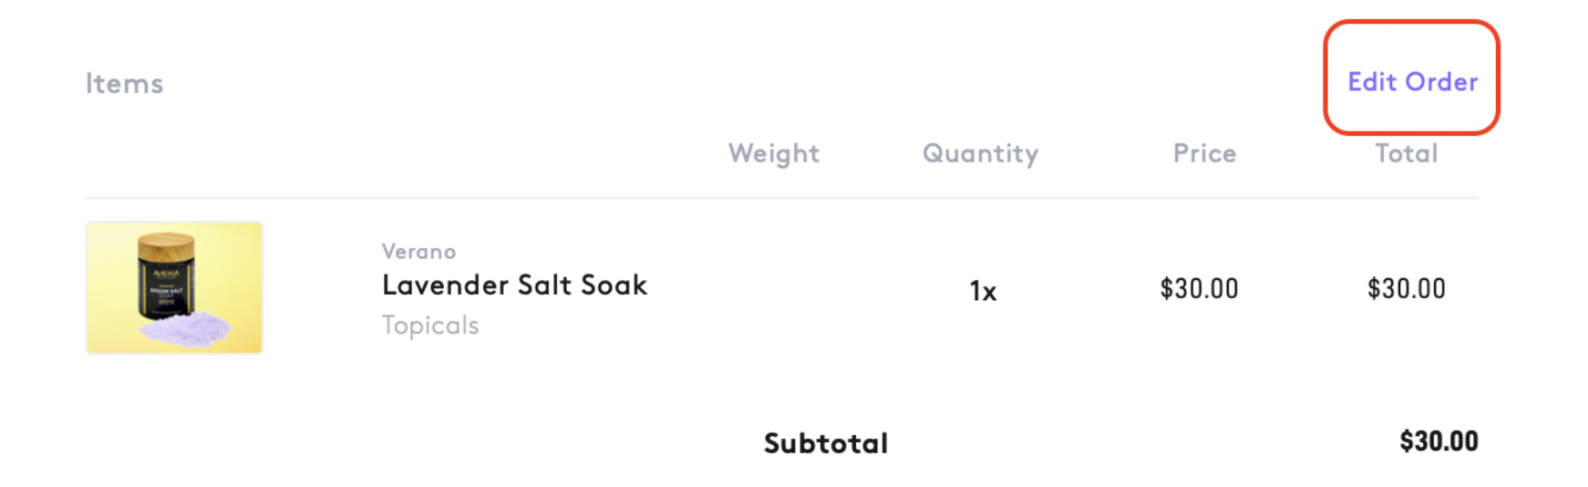Viewport: 1588px width, 487px height.
Task: Select the Topicals category label
Action: point(430,326)
